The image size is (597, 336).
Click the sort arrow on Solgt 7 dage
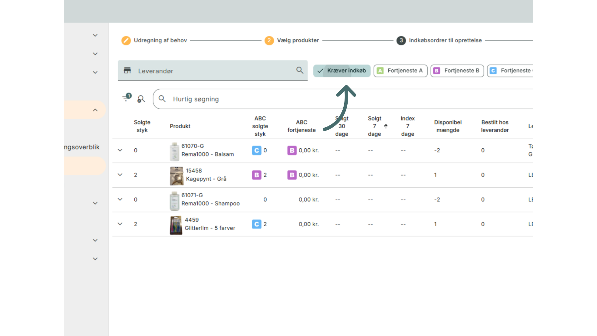(x=386, y=126)
